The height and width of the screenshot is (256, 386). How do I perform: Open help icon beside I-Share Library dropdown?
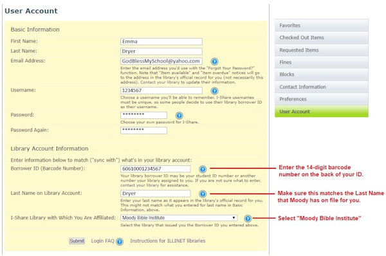(x=248, y=218)
